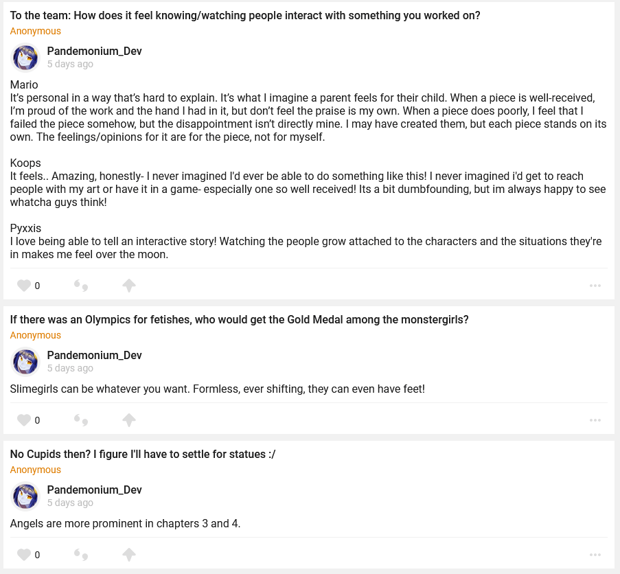Like the answer about the team's feelings
This screenshot has width=620, height=574.
24,286
